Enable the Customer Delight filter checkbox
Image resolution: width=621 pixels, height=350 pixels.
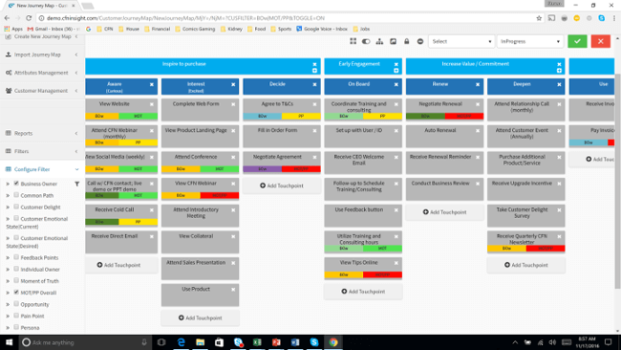(16, 207)
